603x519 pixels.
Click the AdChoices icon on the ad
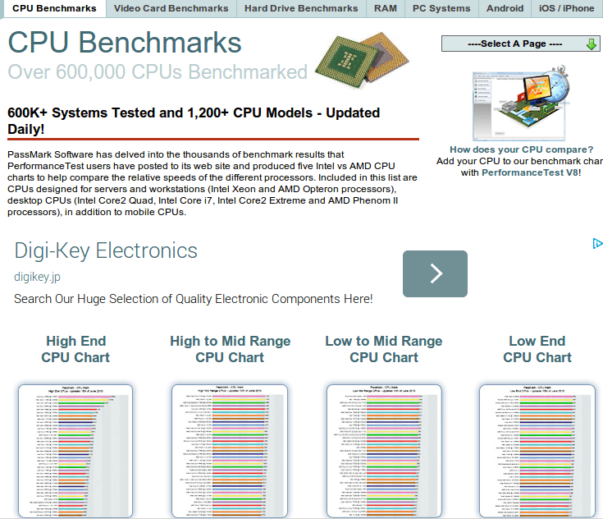[x=598, y=244]
